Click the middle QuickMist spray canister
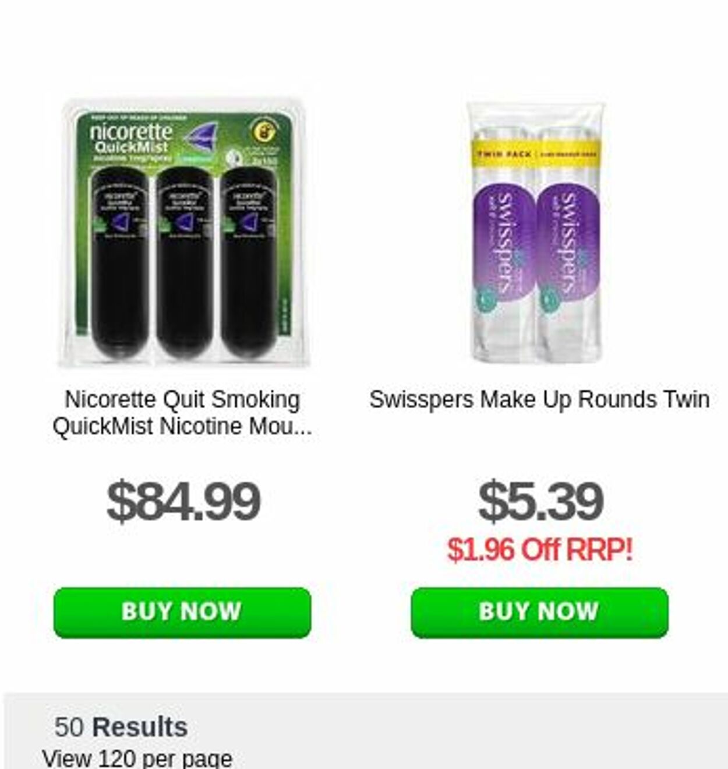728x769 pixels. tap(185, 262)
